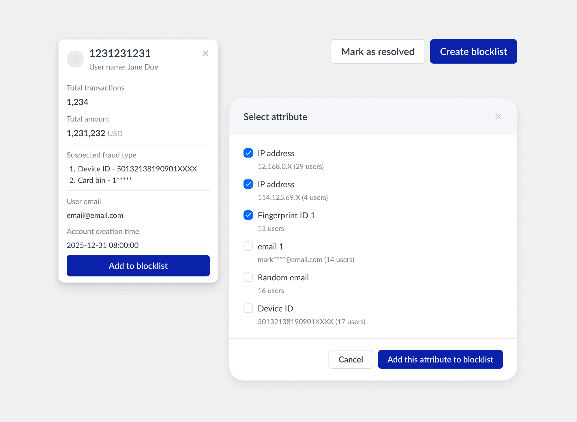Click the Select attribute title

(275, 117)
